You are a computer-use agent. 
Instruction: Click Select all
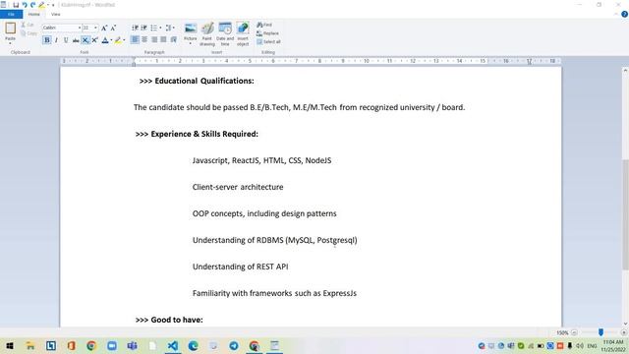pyautogui.click(x=268, y=41)
